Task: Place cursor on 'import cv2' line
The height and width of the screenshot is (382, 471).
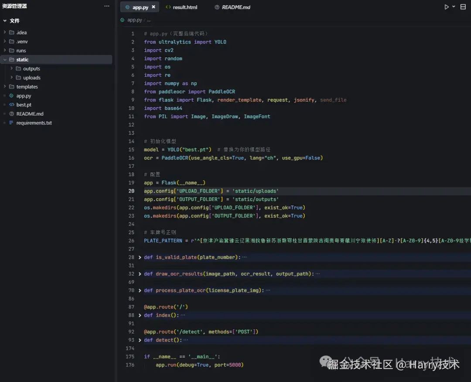Action: (x=159, y=50)
